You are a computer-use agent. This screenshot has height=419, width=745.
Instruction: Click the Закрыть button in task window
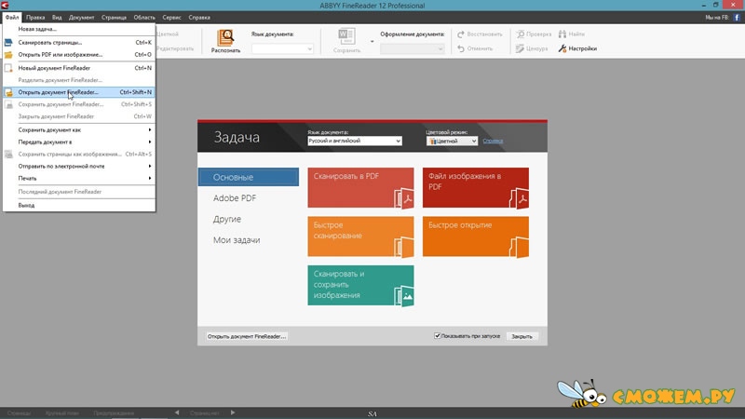coord(521,336)
